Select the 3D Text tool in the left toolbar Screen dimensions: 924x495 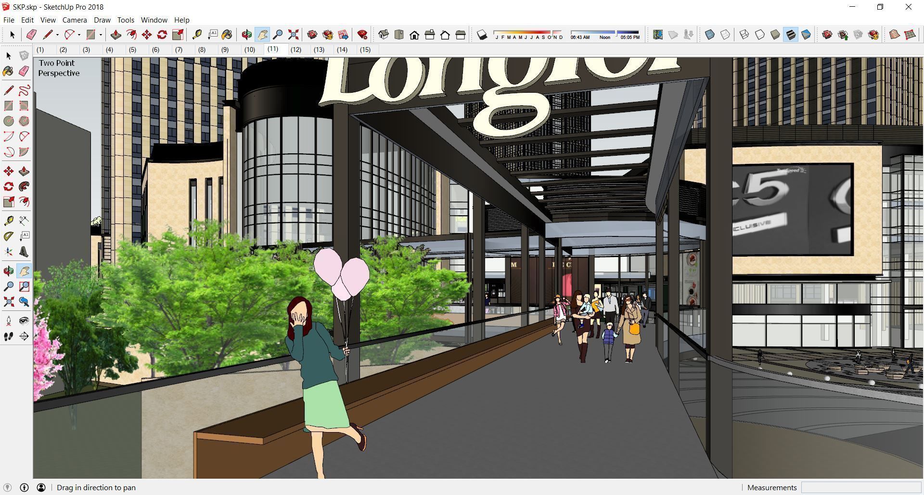pyautogui.click(x=24, y=252)
